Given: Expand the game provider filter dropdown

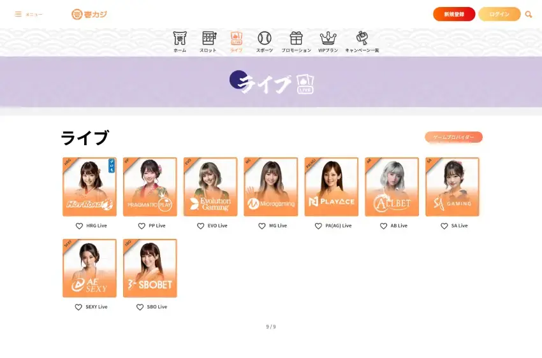Looking at the screenshot, I should (453, 137).
